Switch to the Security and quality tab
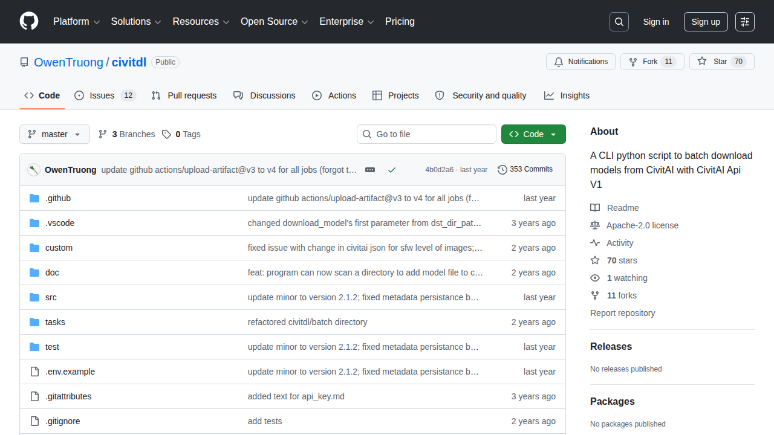This screenshot has height=435, width=774. click(x=481, y=95)
